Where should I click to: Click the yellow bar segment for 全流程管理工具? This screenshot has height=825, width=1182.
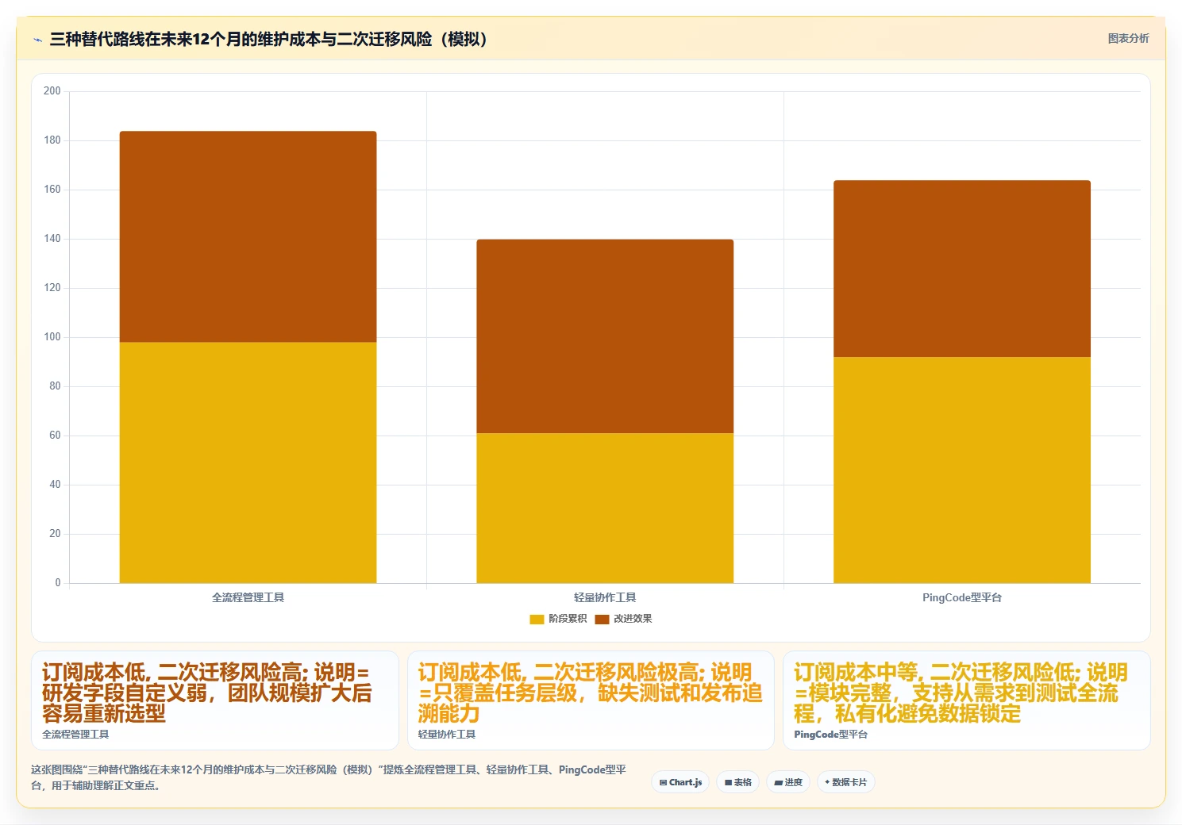(248, 462)
